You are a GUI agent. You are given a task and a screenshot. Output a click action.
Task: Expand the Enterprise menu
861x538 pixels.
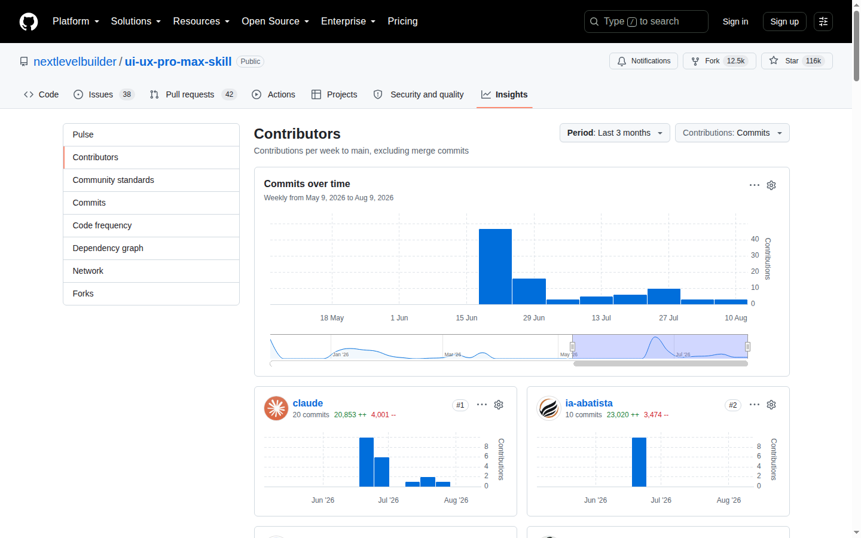(x=349, y=22)
